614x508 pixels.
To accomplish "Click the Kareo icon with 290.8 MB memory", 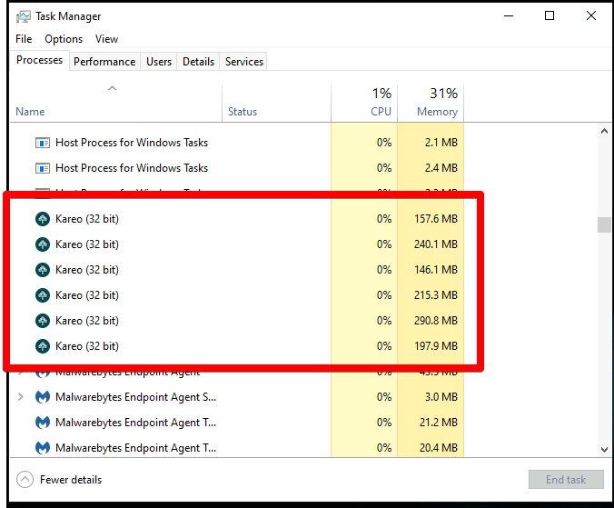I will click(x=42, y=321).
